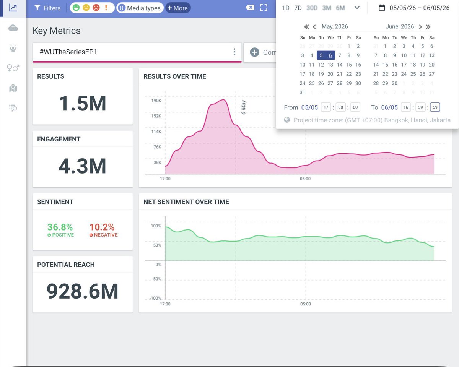Select May 5 in the calendar
The width and height of the screenshot is (459, 367).
(x=321, y=55)
